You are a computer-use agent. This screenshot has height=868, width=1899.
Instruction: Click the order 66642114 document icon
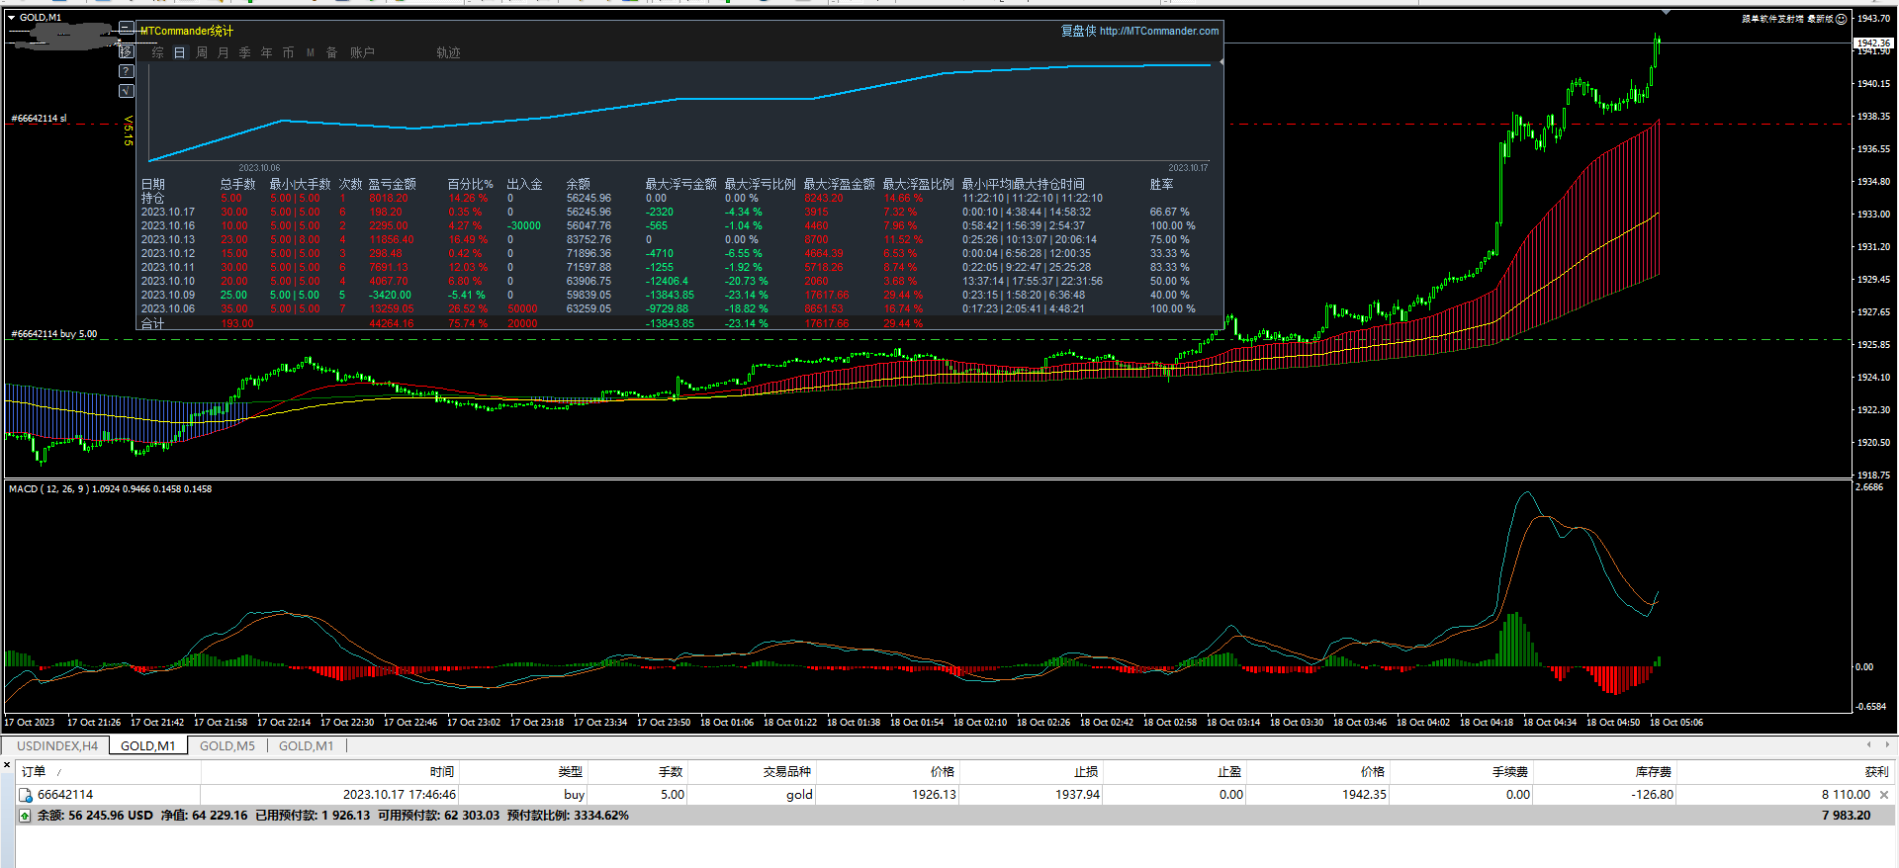(26, 795)
